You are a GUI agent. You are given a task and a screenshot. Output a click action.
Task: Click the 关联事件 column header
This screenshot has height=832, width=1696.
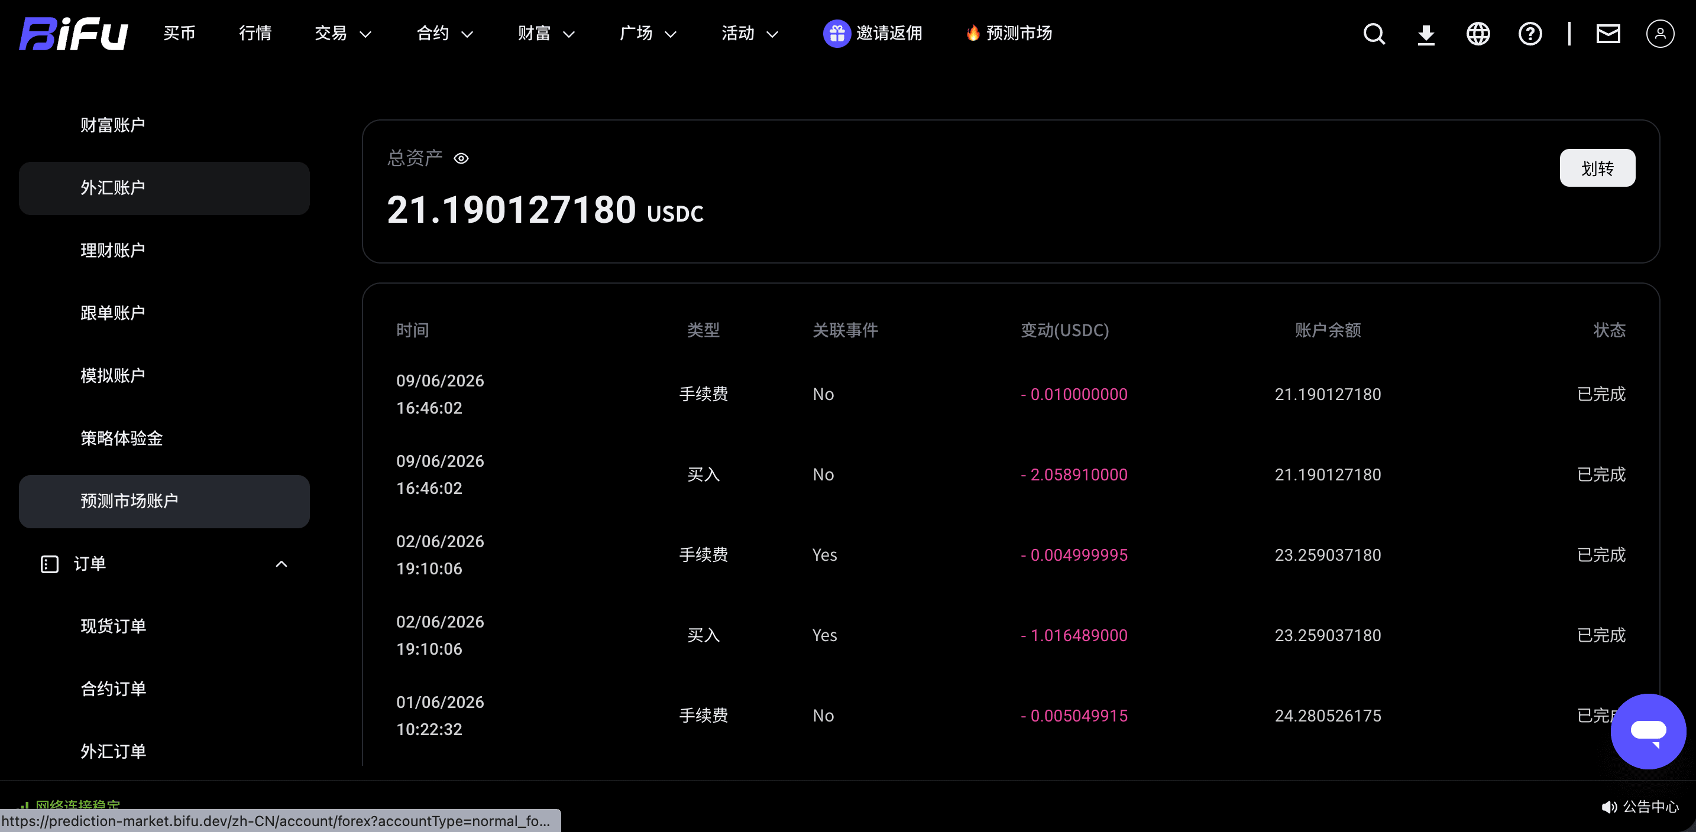click(x=844, y=330)
